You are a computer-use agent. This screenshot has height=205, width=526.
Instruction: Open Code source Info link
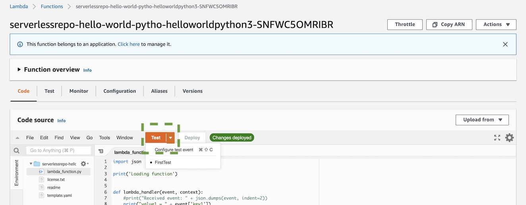[62, 121]
